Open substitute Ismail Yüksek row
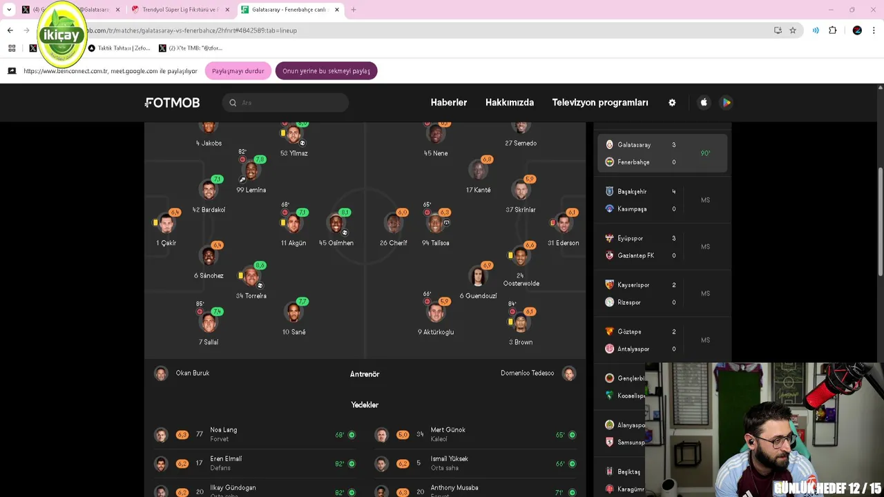This screenshot has width=884, height=497. (475, 463)
